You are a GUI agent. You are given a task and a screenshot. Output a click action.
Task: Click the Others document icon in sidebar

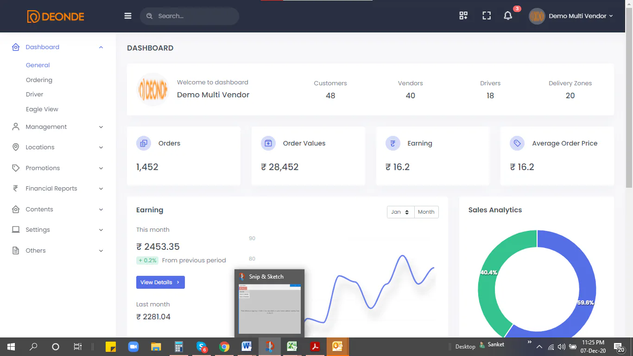(16, 250)
